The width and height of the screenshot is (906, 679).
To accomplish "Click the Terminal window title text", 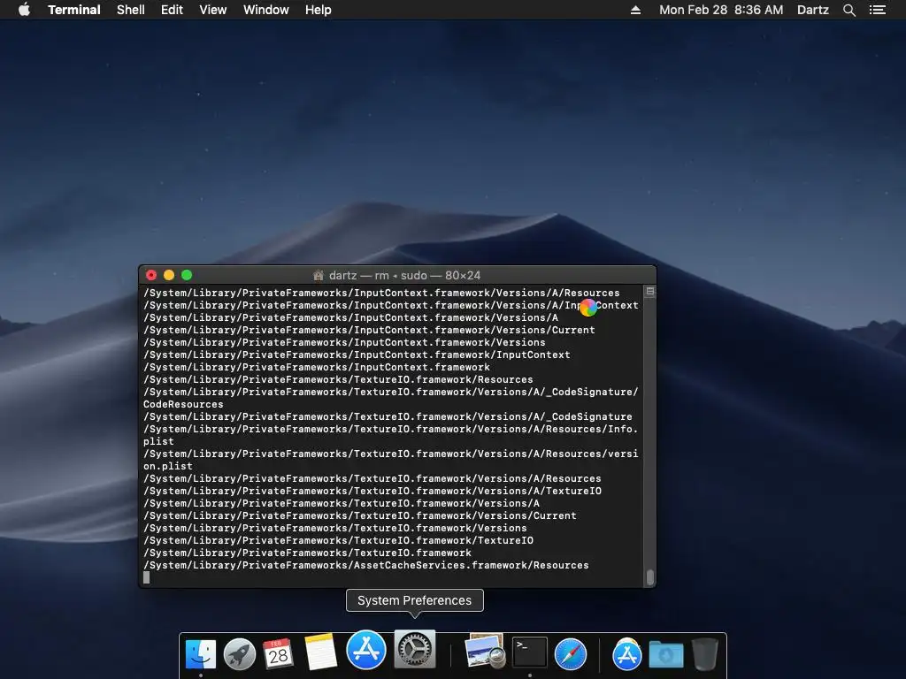I will 405,276.
